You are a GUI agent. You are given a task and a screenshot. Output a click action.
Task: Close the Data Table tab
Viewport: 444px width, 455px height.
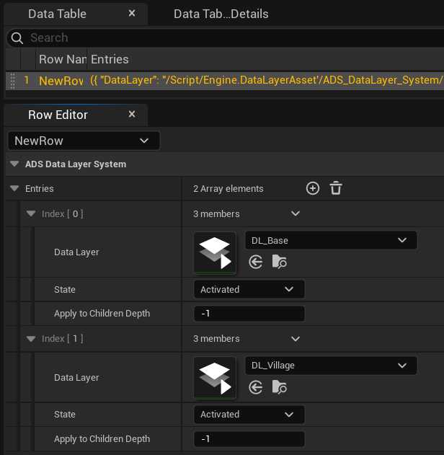tap(132, 14)
